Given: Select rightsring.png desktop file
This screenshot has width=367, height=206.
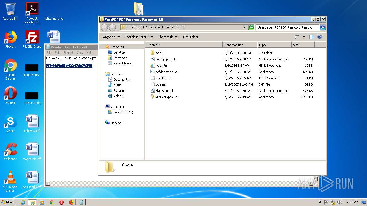Looking at the screenshot, I should pyautogui.click(x=53, y=14).
